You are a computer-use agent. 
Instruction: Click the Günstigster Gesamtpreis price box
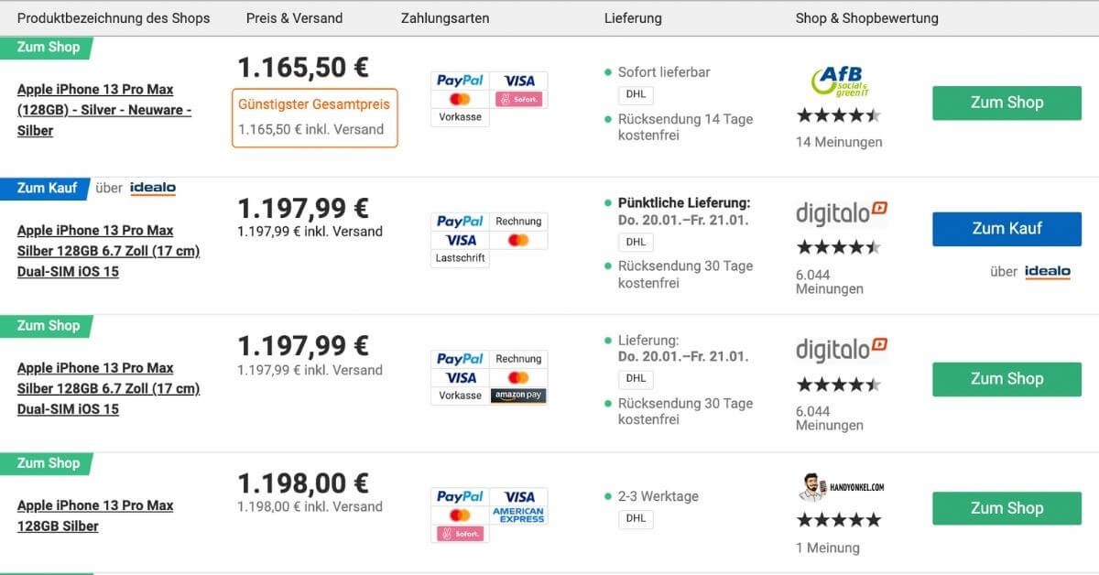(314, 117)
